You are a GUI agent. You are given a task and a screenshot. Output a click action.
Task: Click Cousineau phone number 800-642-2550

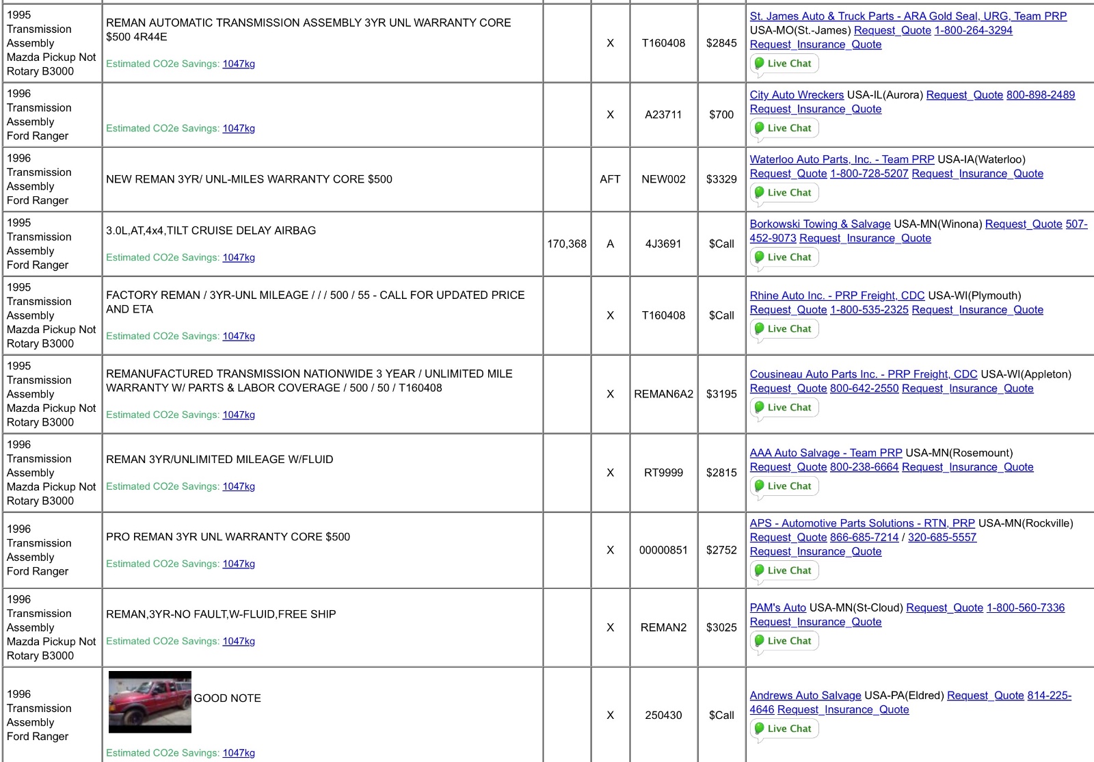[864, 389]
